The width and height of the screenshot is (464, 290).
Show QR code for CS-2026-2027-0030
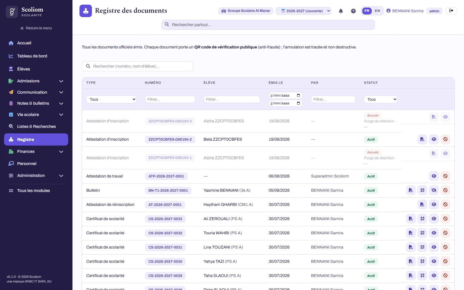coord(422,261)
